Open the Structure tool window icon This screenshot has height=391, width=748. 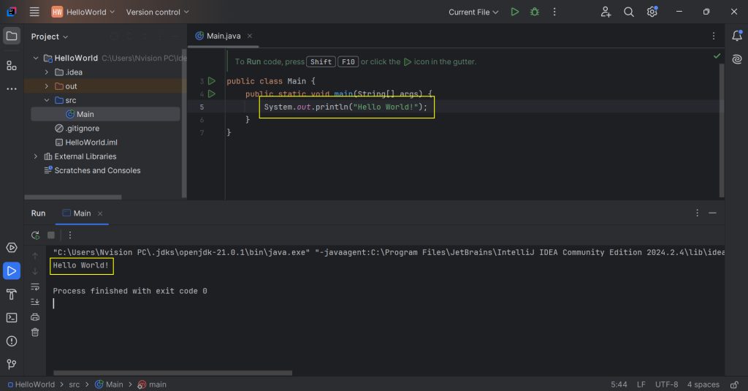click(12, 66)
